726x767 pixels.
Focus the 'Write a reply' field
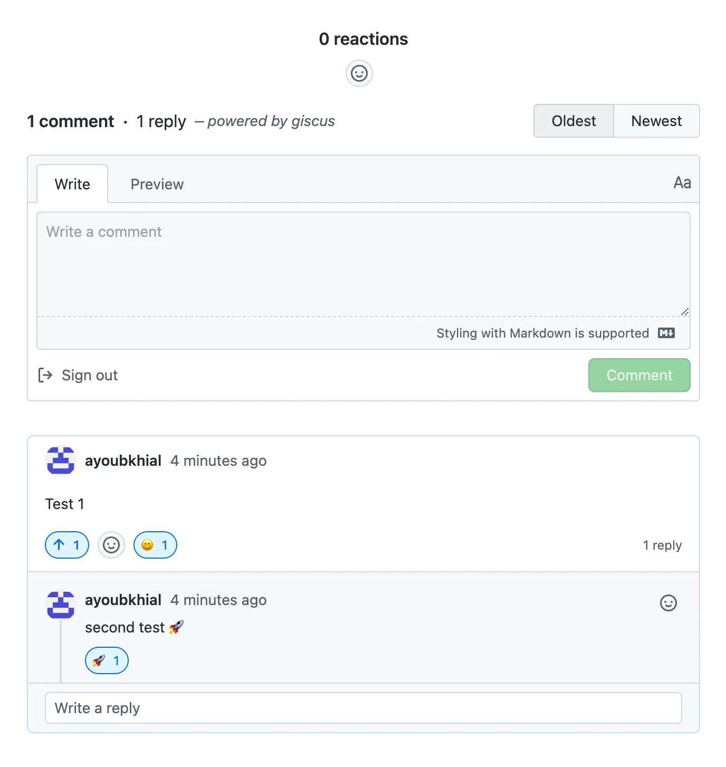click(x=363, y=708)
